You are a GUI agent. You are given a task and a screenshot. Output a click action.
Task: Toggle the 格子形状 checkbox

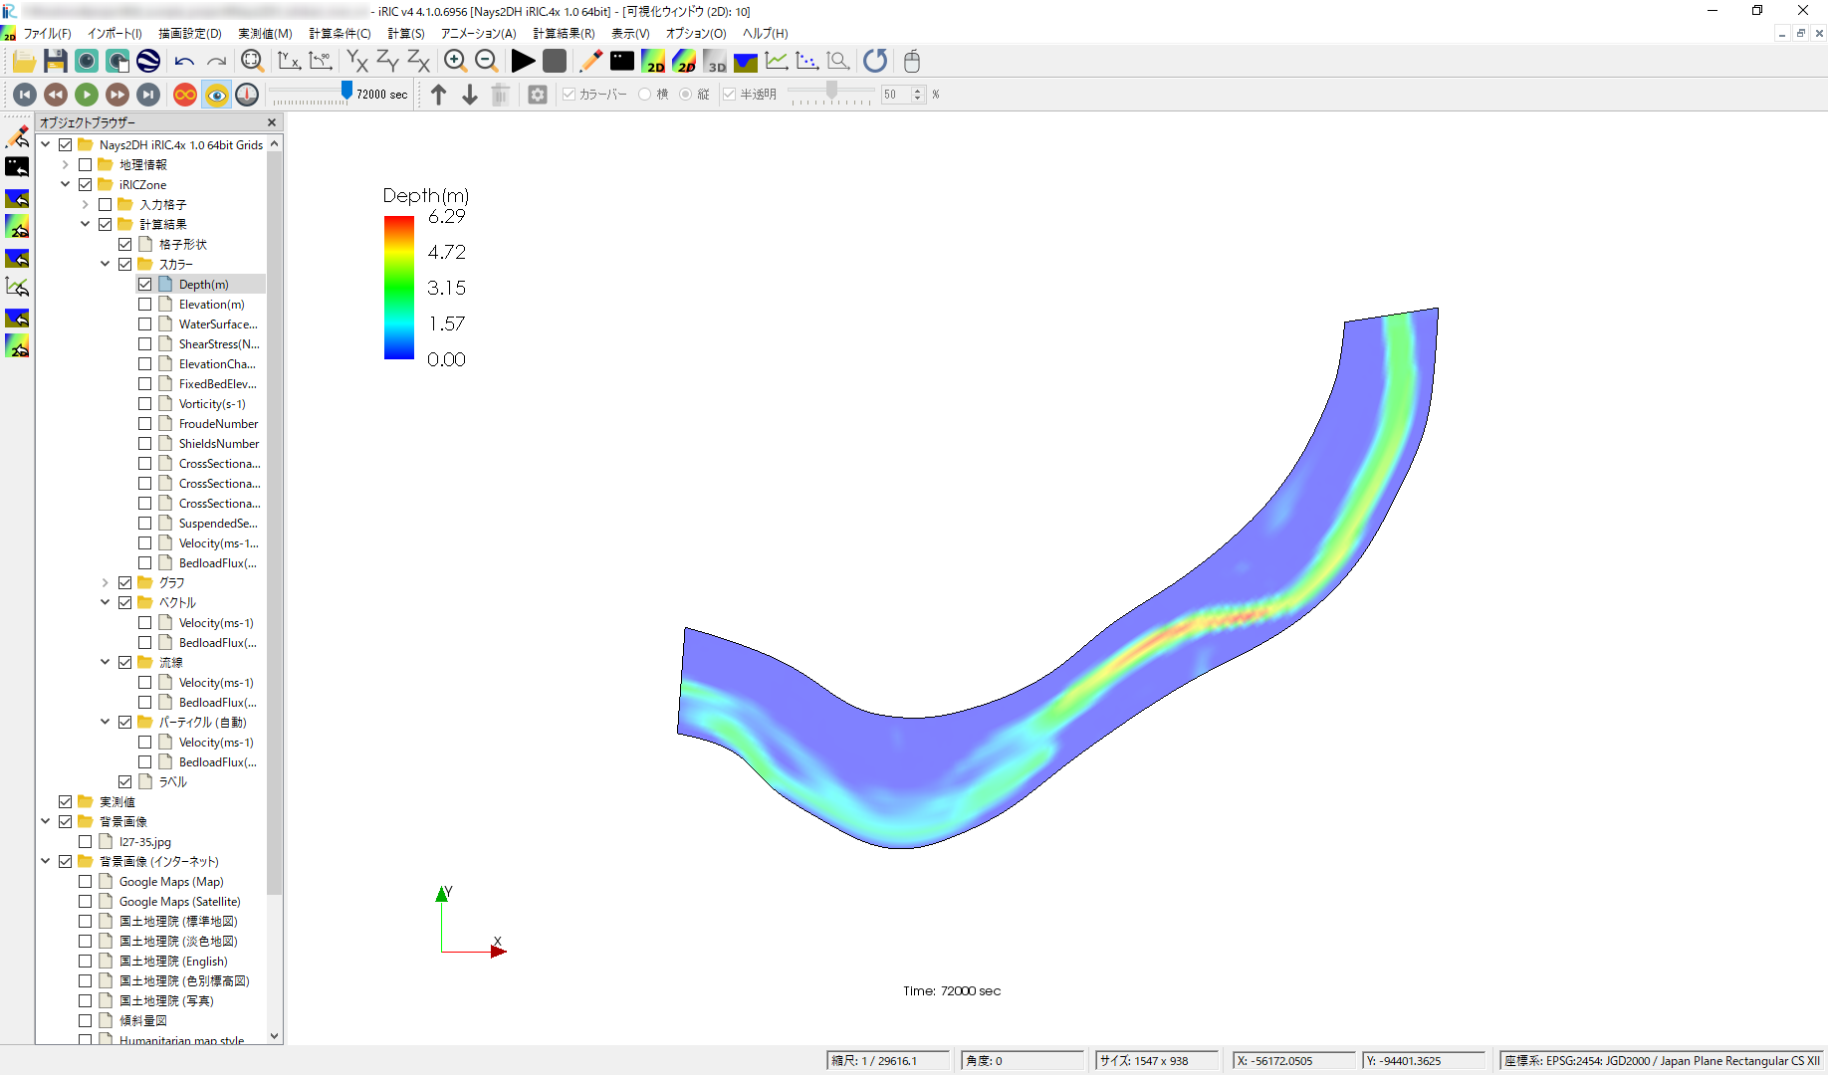click(125, 245)
